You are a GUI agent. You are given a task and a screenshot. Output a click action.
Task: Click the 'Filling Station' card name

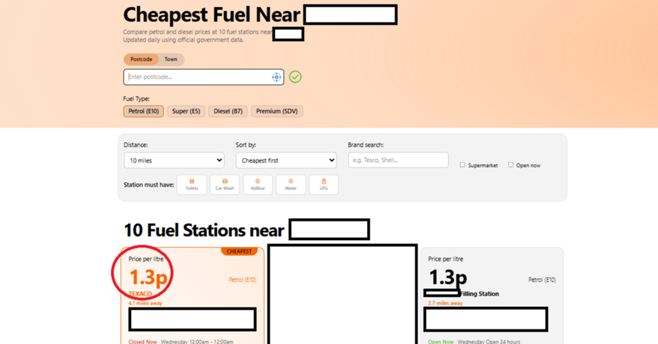(x=479, y=294)
